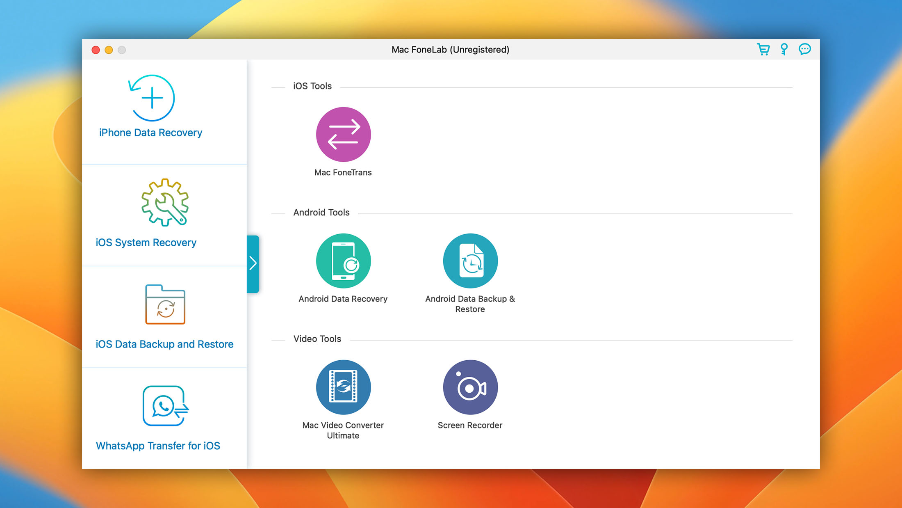Open the Mac FoneTrans icon
Screen dimensions: 902x508
[x=343, y=135]
